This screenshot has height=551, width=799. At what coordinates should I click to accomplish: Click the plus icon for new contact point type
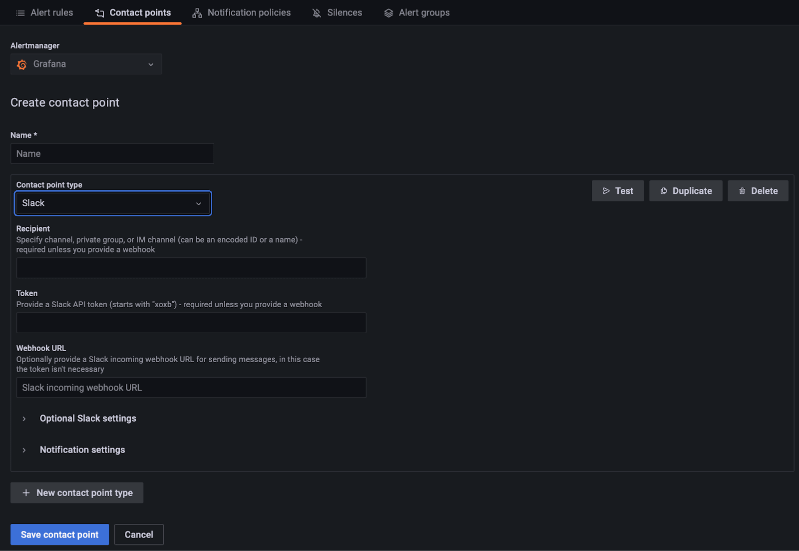click(26, 493)
